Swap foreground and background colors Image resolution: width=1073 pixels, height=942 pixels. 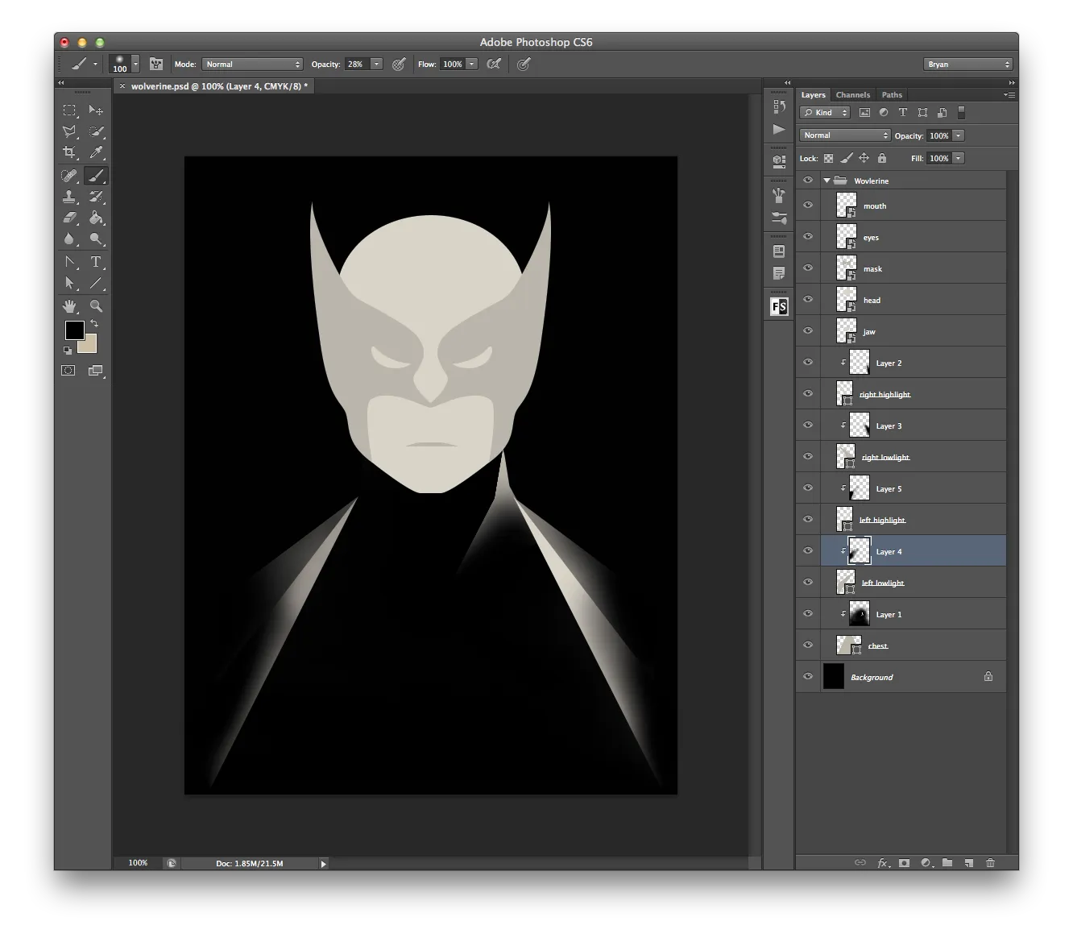[94, 324]
